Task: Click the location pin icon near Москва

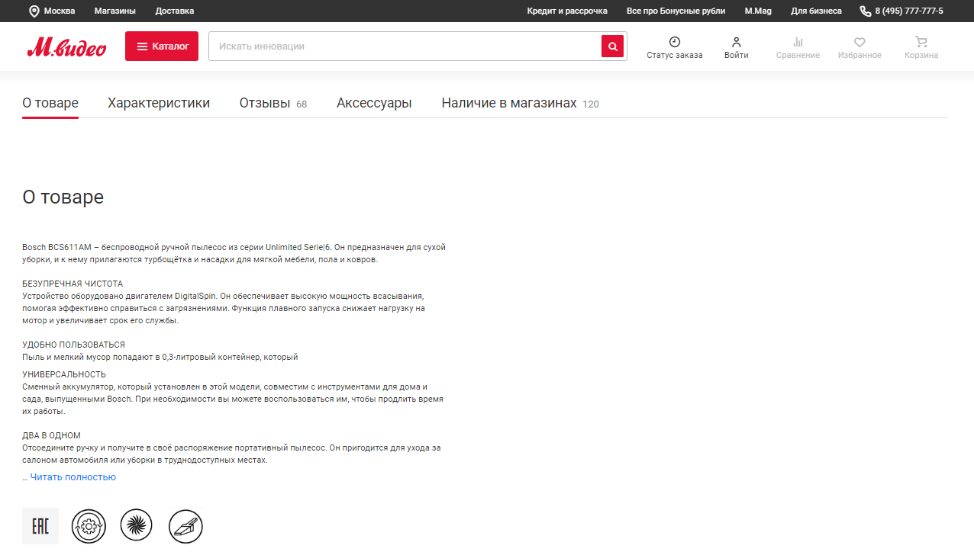Action: [x=34, y=11]
